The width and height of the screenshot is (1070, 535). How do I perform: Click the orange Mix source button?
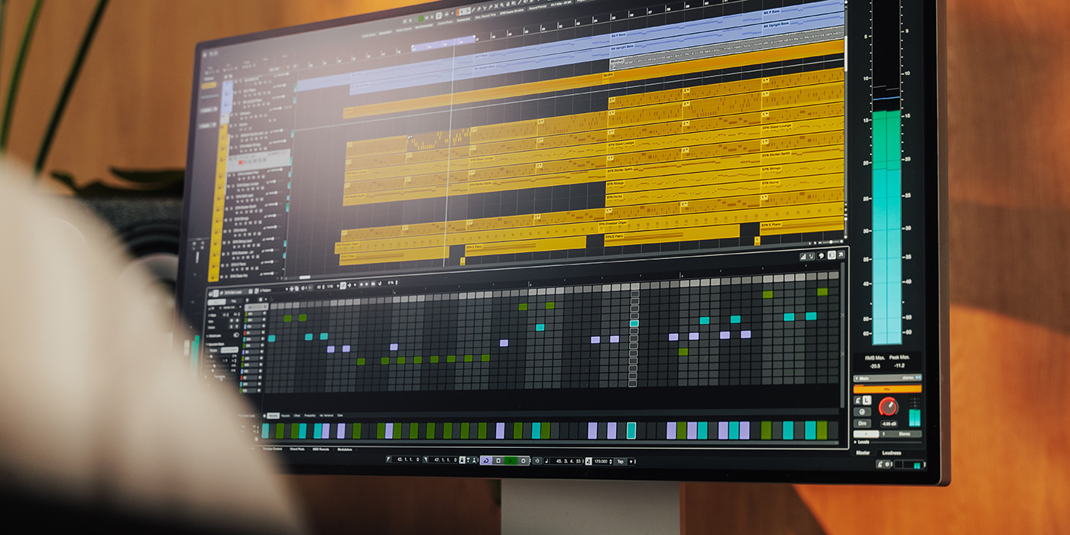click(x=887, y=388)
